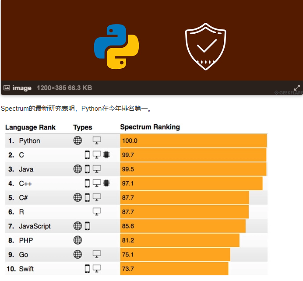Click the desktop monitor icon in R row
303x281 pixels.
coord(97,212)
